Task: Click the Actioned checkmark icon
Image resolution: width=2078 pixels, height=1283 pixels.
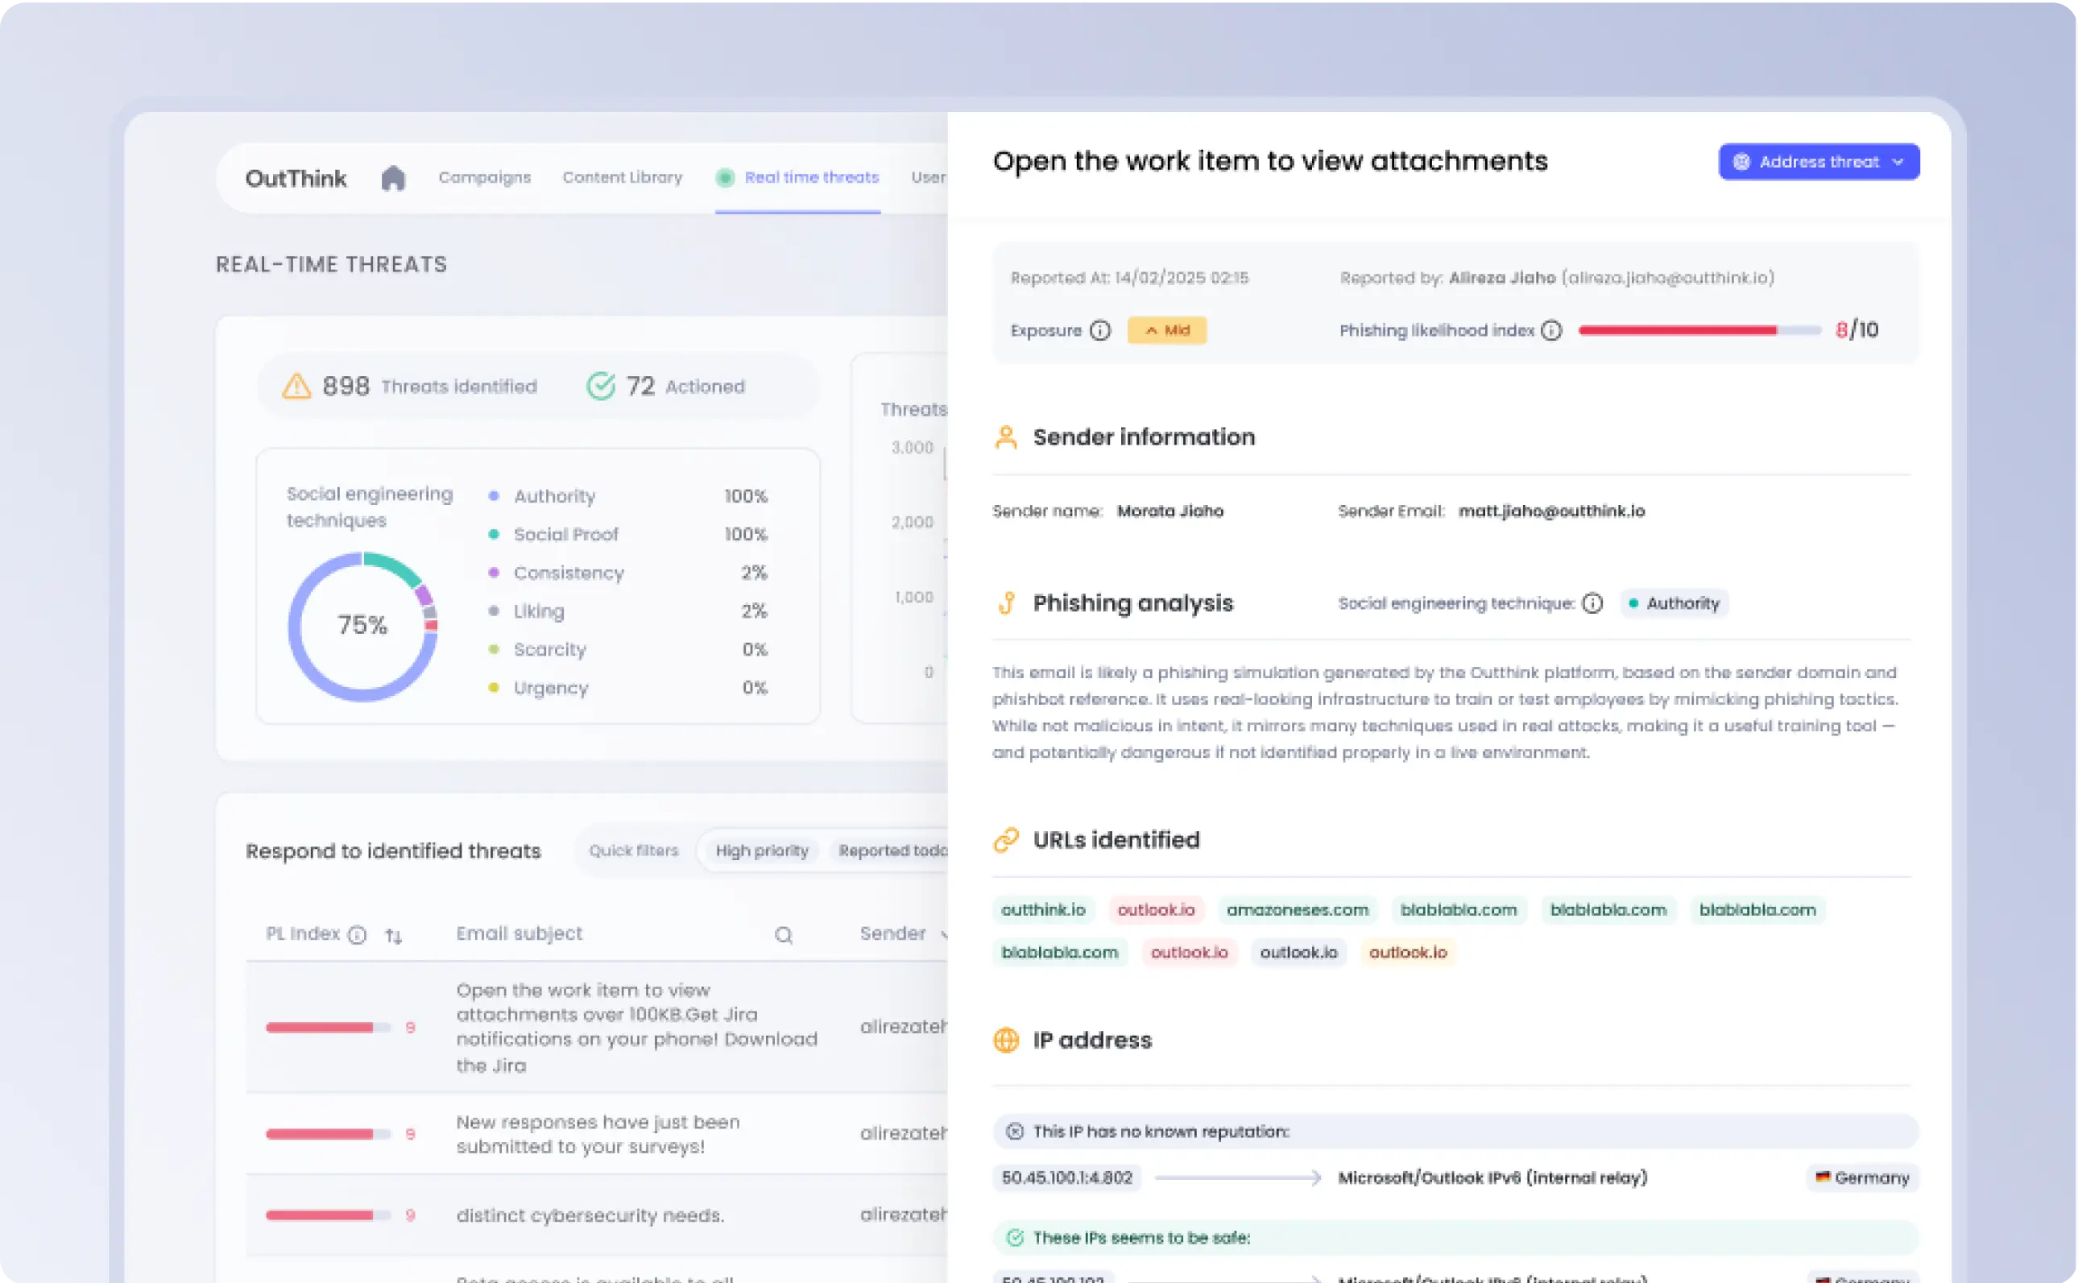Action: (601, 386)
